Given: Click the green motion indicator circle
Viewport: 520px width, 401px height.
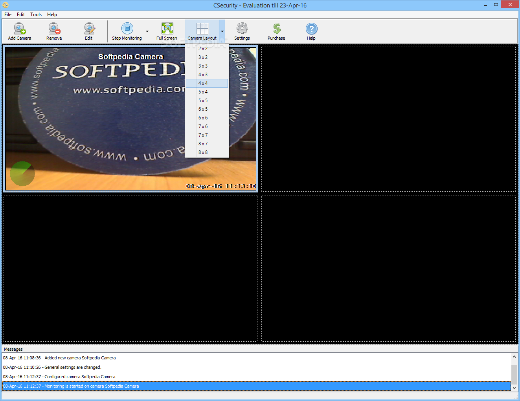Looking at the screenshot, I should 22,174.
